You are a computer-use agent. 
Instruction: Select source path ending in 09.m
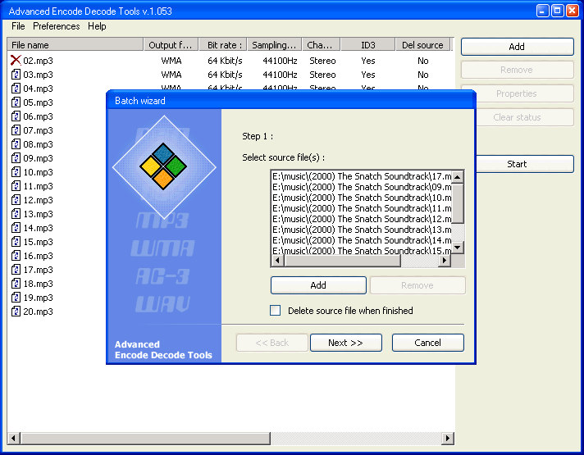click(361, 187)
